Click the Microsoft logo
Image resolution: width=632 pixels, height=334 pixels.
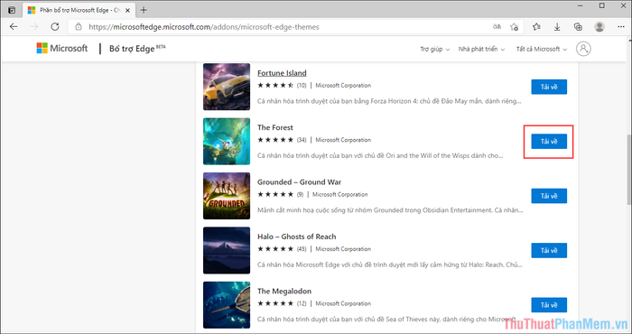[62, 49]
